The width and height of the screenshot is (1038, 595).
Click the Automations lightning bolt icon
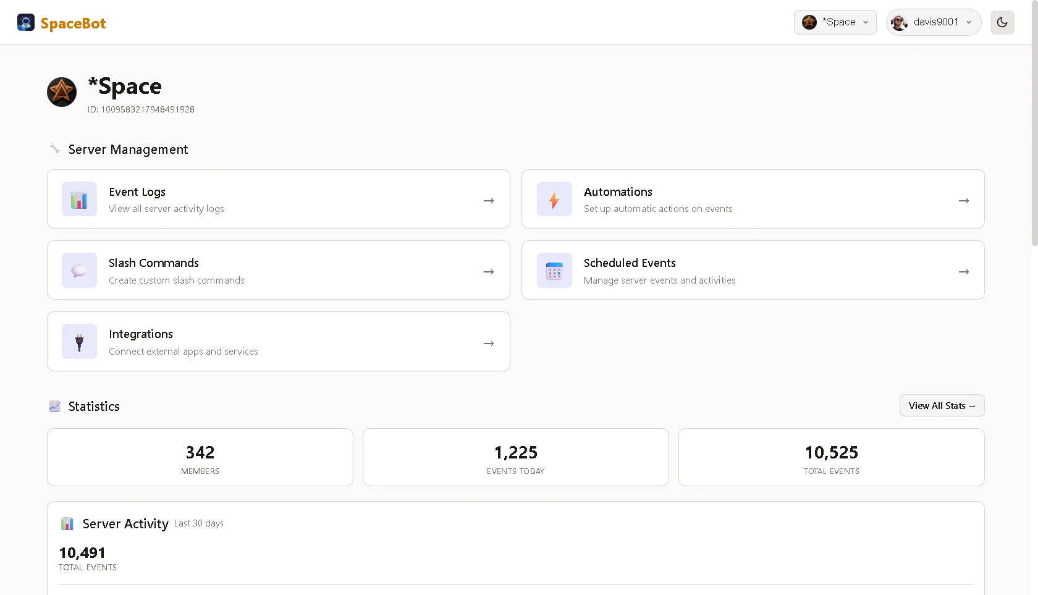(x=554, y=199)
